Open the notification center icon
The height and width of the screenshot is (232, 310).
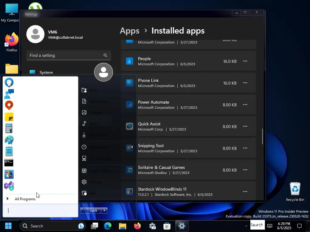[299, 226]
